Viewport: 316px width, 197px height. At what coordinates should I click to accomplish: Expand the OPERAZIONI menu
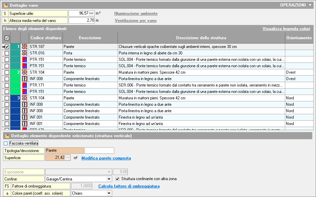(296, 5)
